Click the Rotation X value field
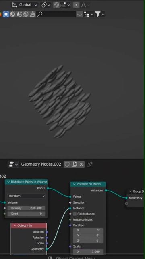 pyautogui.click(x=88, y=230)
